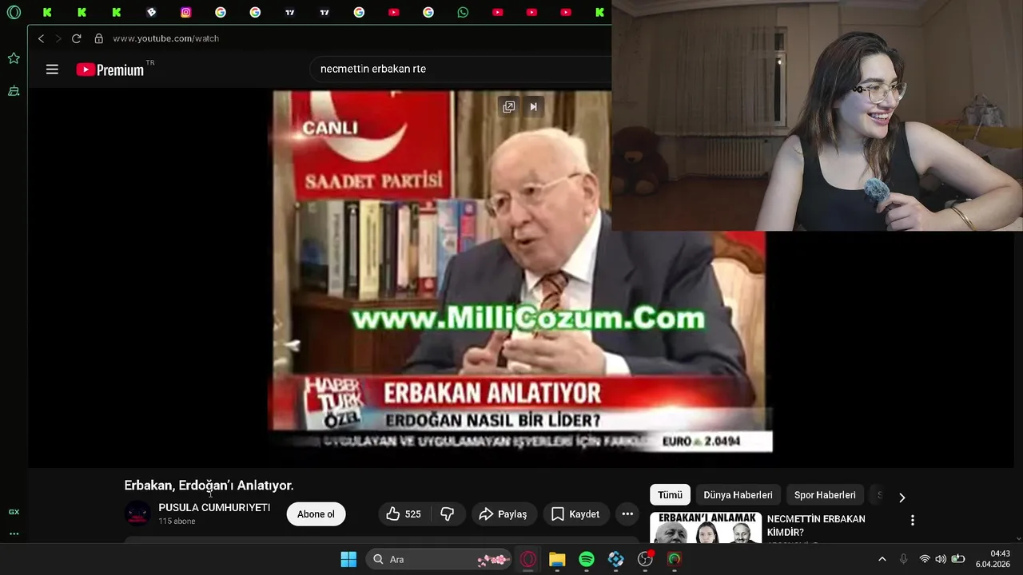Show hidden system tray icons
The image size is (1023, 575).
click(882, 559)
